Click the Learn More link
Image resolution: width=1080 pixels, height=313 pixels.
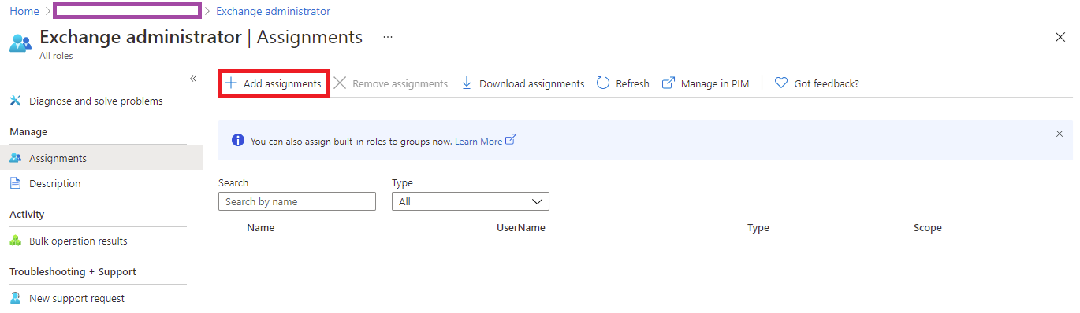point(479,142)
